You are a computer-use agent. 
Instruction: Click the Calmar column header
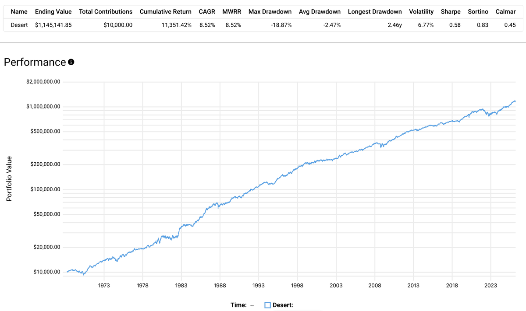[506, 12]
